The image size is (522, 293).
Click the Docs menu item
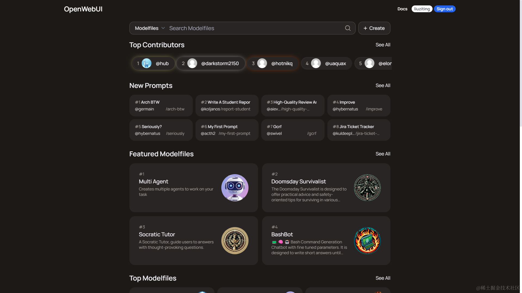click(x=402, y=9)
